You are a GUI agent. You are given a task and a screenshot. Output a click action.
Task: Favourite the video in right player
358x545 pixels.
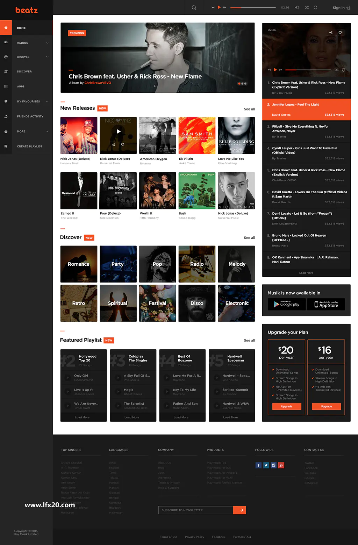(x=340, y=33)
